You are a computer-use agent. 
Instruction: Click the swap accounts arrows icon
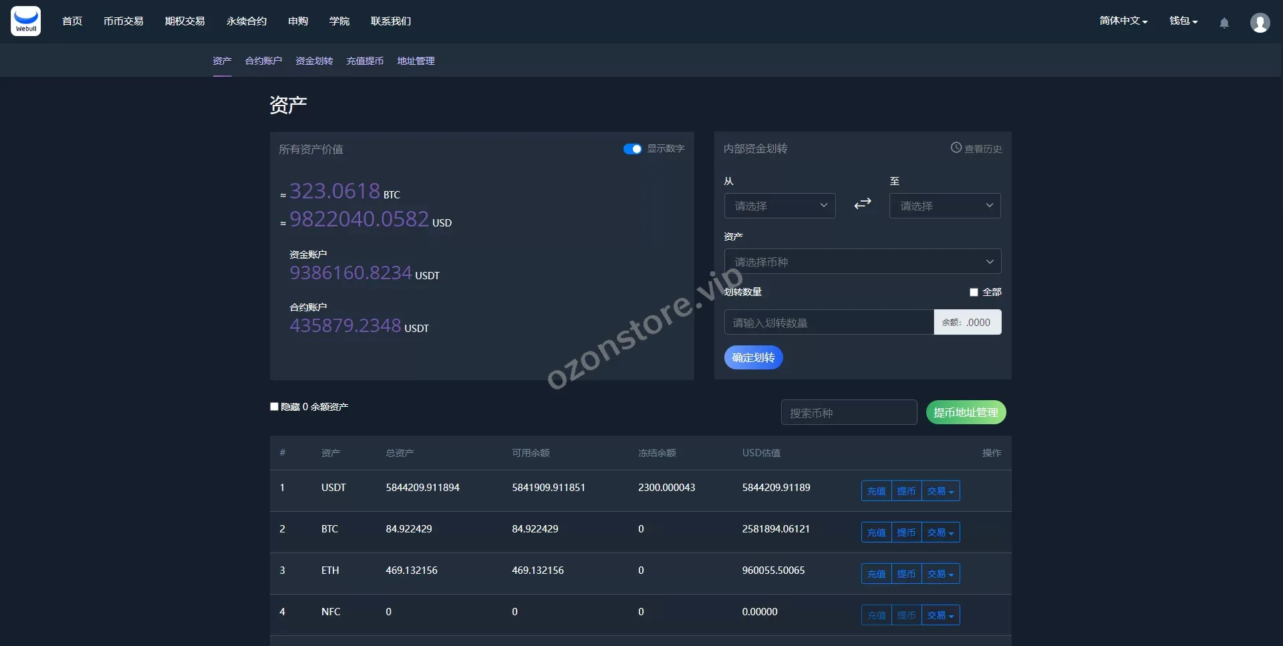(862, 204)
